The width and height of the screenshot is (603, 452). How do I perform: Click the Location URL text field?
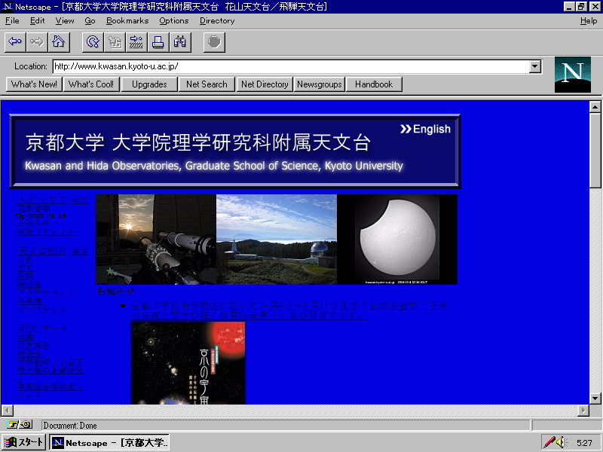(x=291, y=66)
